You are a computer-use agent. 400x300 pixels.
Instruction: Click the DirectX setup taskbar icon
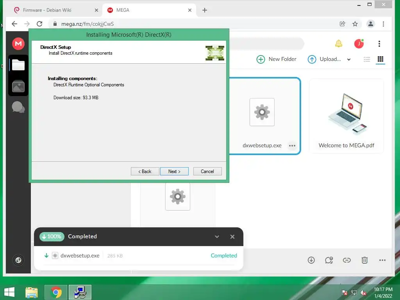pyautogui.click(x=80, y=292)
